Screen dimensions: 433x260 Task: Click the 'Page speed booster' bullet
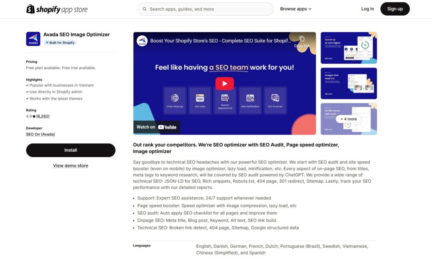click(217, 205)
